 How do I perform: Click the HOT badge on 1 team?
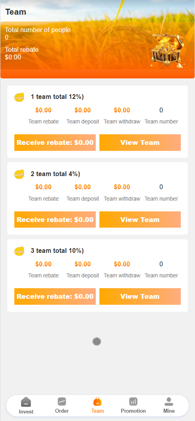pyautogui.click(x=19, y=97)
